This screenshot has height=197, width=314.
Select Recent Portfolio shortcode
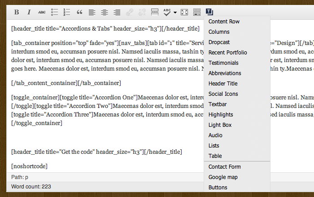(x=227, y=53)
